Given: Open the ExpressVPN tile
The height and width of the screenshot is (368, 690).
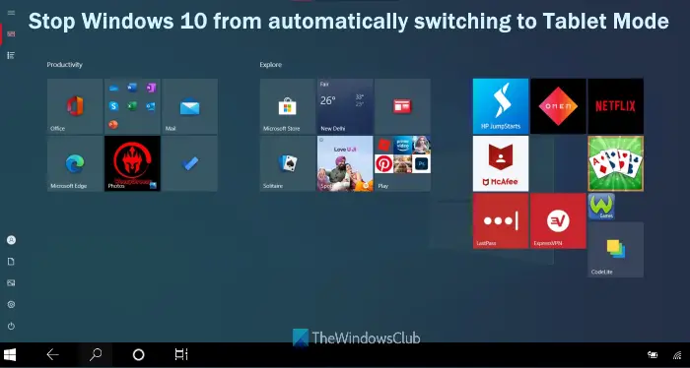Looking at the screenshot, I should click(558, 220).
